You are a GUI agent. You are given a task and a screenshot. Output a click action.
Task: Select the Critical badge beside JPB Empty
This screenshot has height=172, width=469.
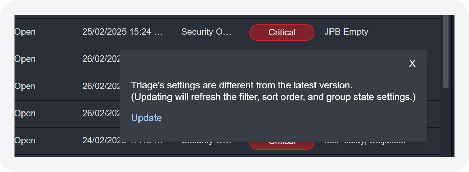tap(282, 33)
